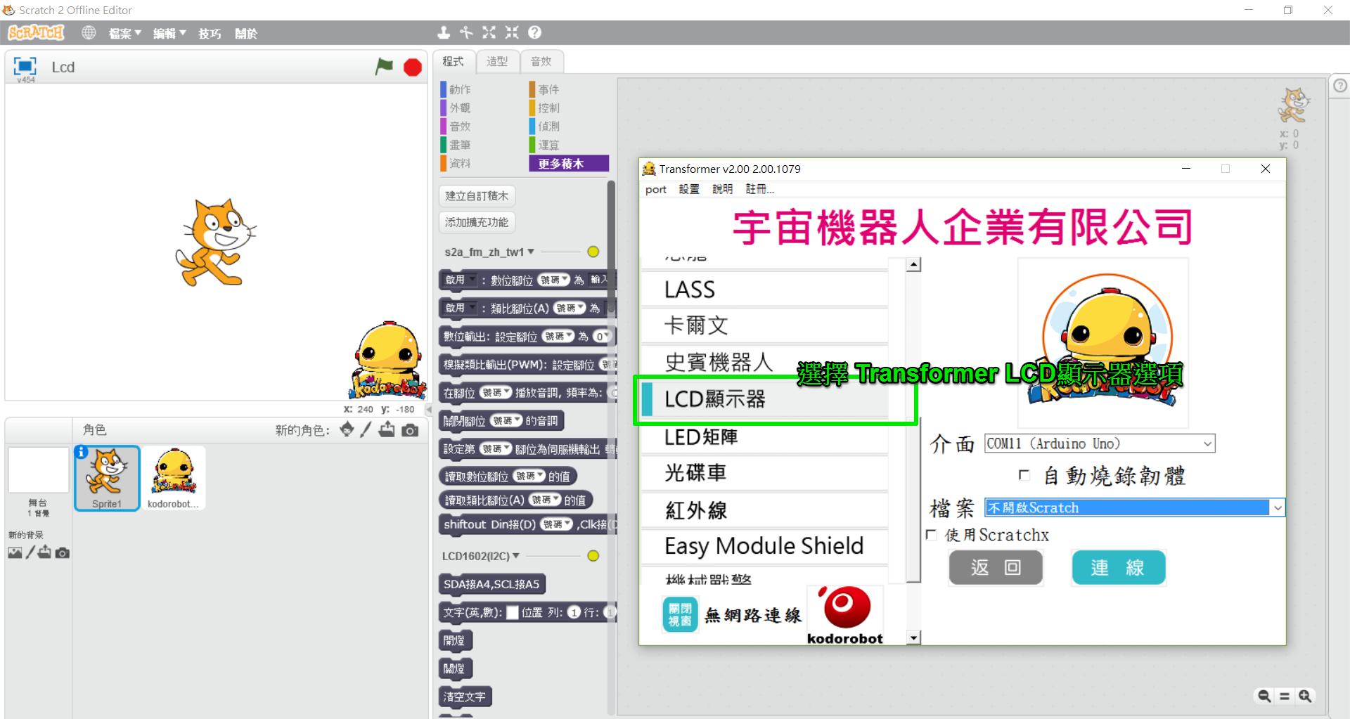1350x719 pixels.
Task: Select LCD顯示器 in Transformer list
Action: (x=765, y=399)
